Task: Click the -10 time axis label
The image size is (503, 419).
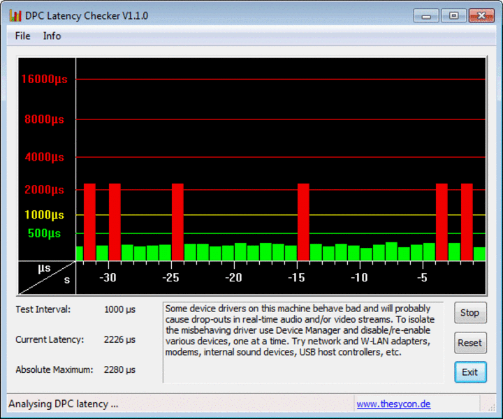Action: (x=359, y=278)
